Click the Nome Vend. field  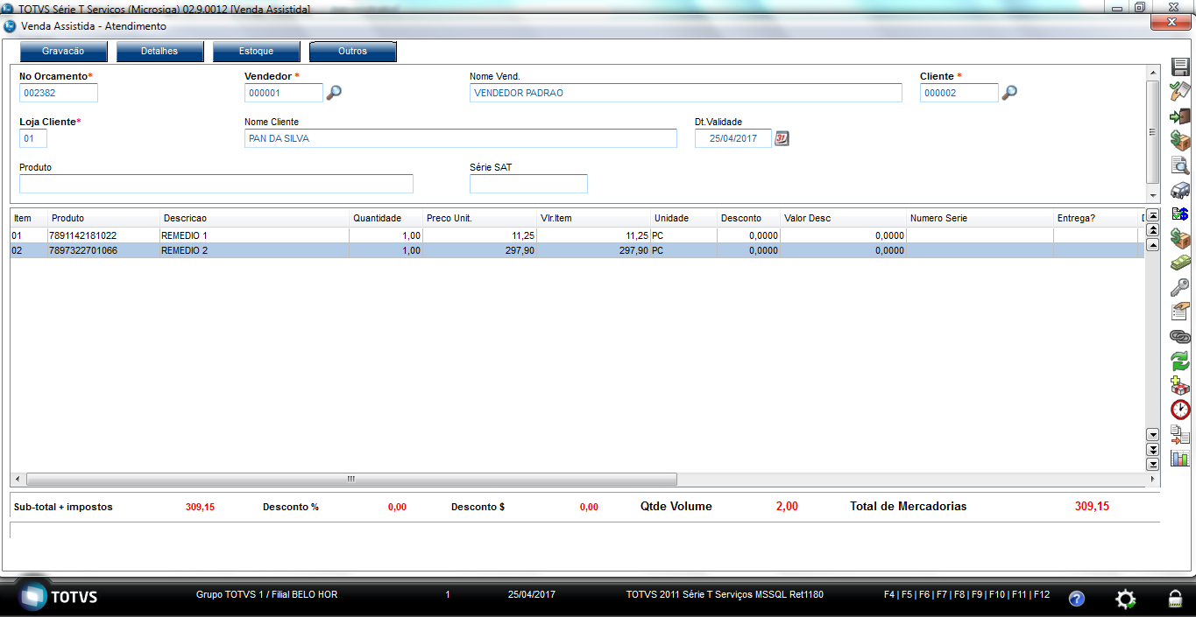(686, 93)
